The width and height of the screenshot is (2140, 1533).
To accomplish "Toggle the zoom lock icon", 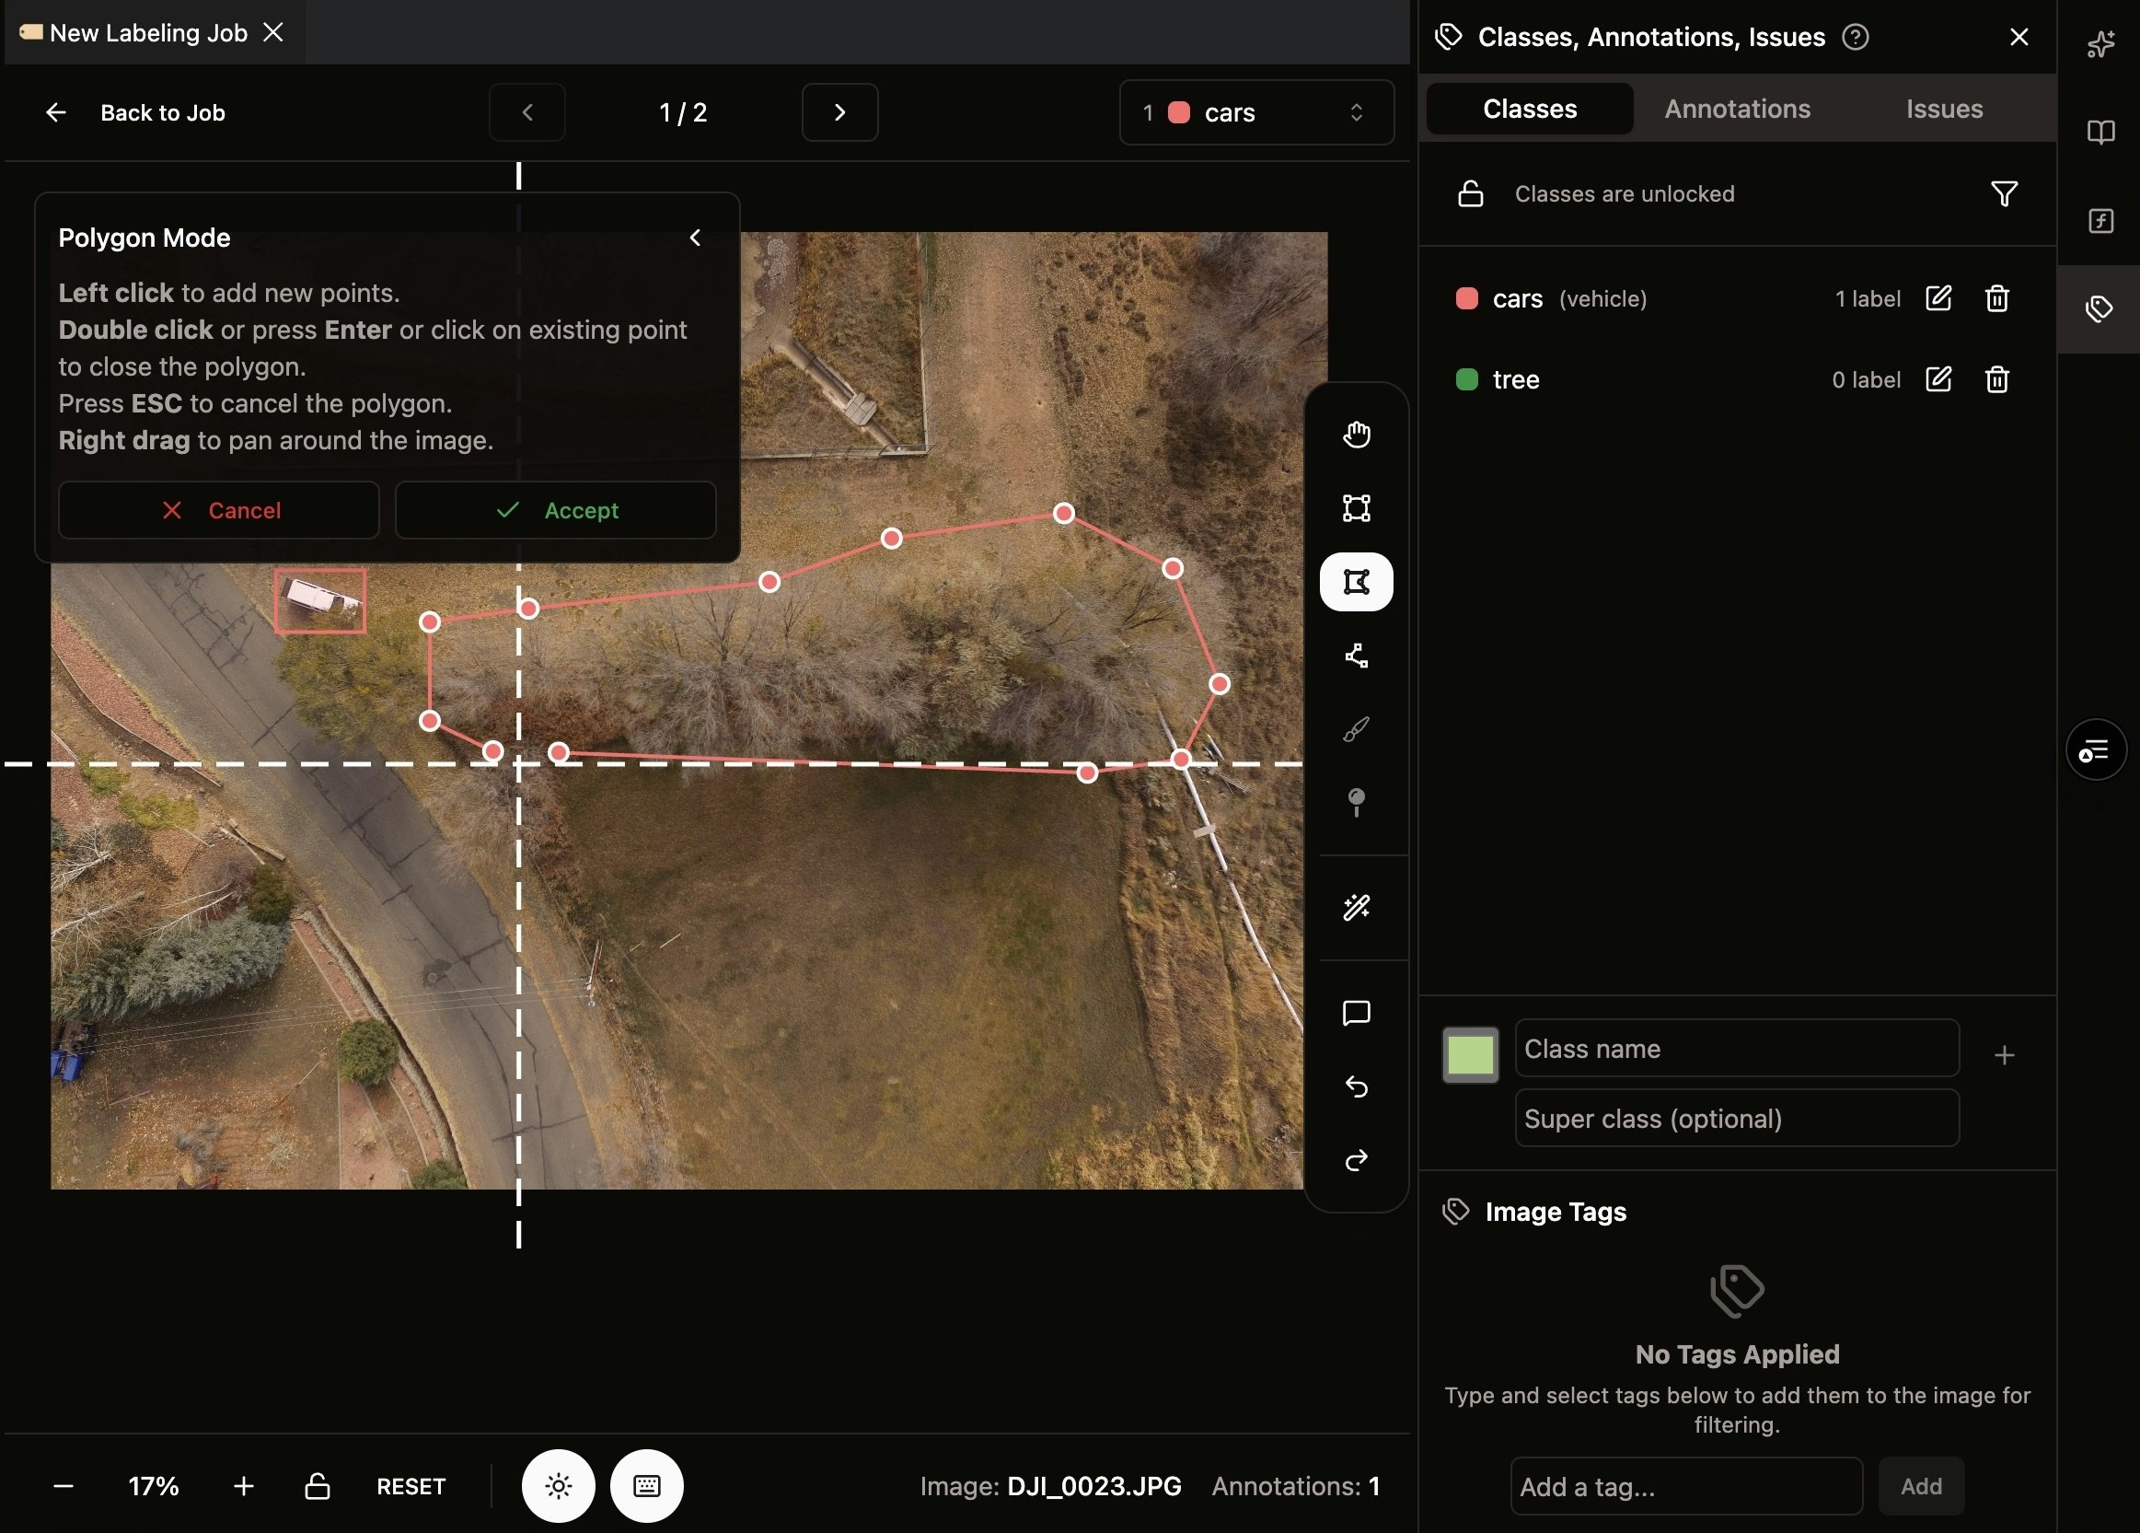I will 317,1486.
